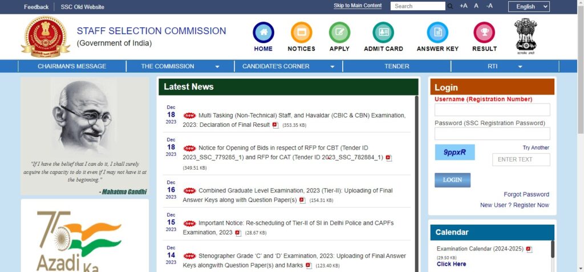Click the LOGIN button

tap(452, 180)
